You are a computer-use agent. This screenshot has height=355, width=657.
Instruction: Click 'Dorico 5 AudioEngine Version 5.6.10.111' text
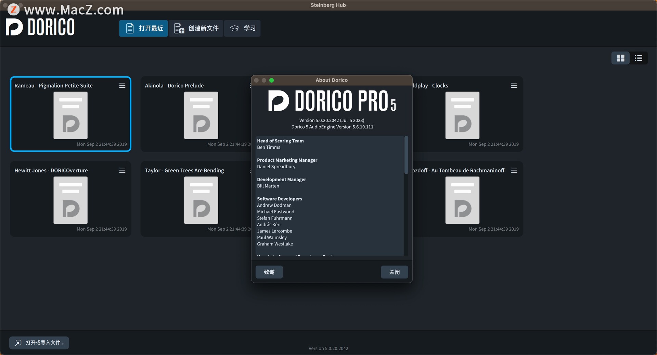coord(332,127)
